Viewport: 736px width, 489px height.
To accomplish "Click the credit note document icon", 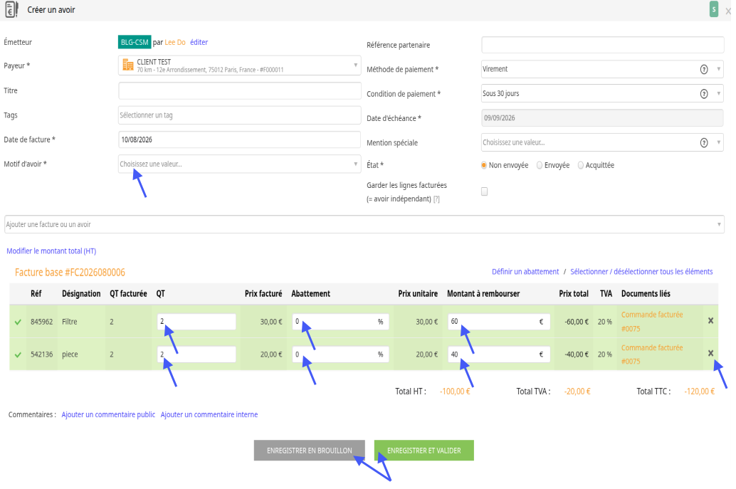I will click(11, 9).
